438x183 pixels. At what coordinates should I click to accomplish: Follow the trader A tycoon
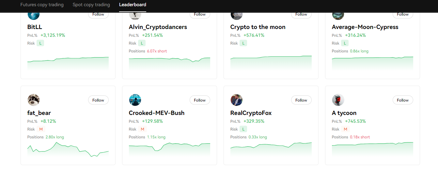coord(403,100)
